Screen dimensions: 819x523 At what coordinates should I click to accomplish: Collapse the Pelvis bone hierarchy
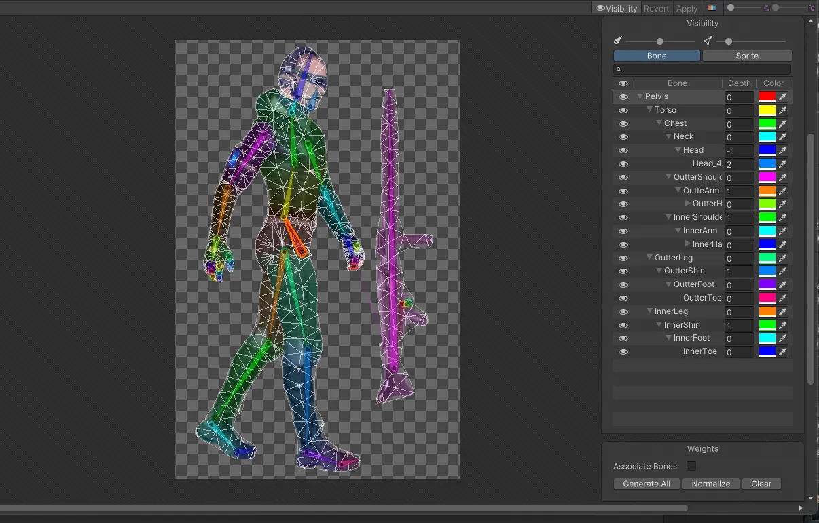click(x=640, y=97)
